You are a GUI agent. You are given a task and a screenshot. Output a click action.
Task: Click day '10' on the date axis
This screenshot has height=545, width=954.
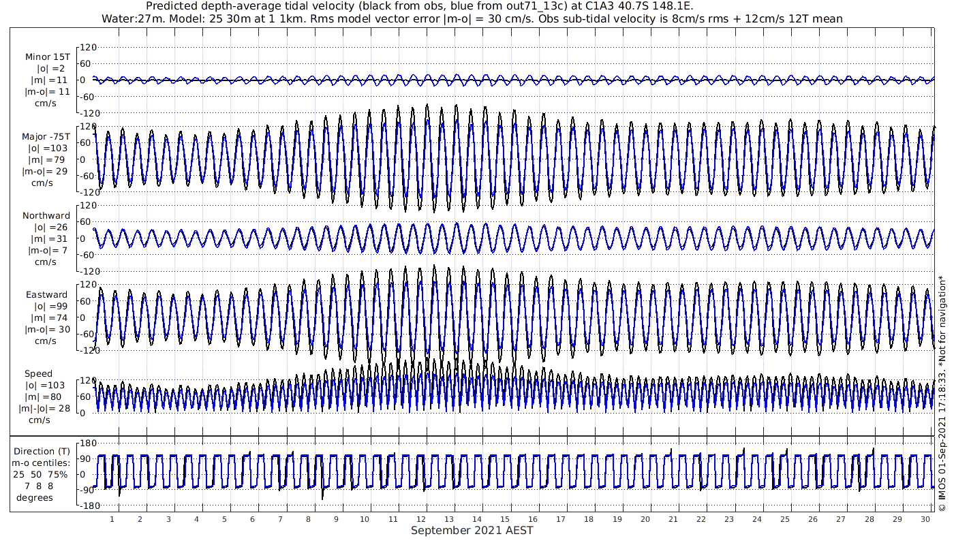(x=365, y=519)
